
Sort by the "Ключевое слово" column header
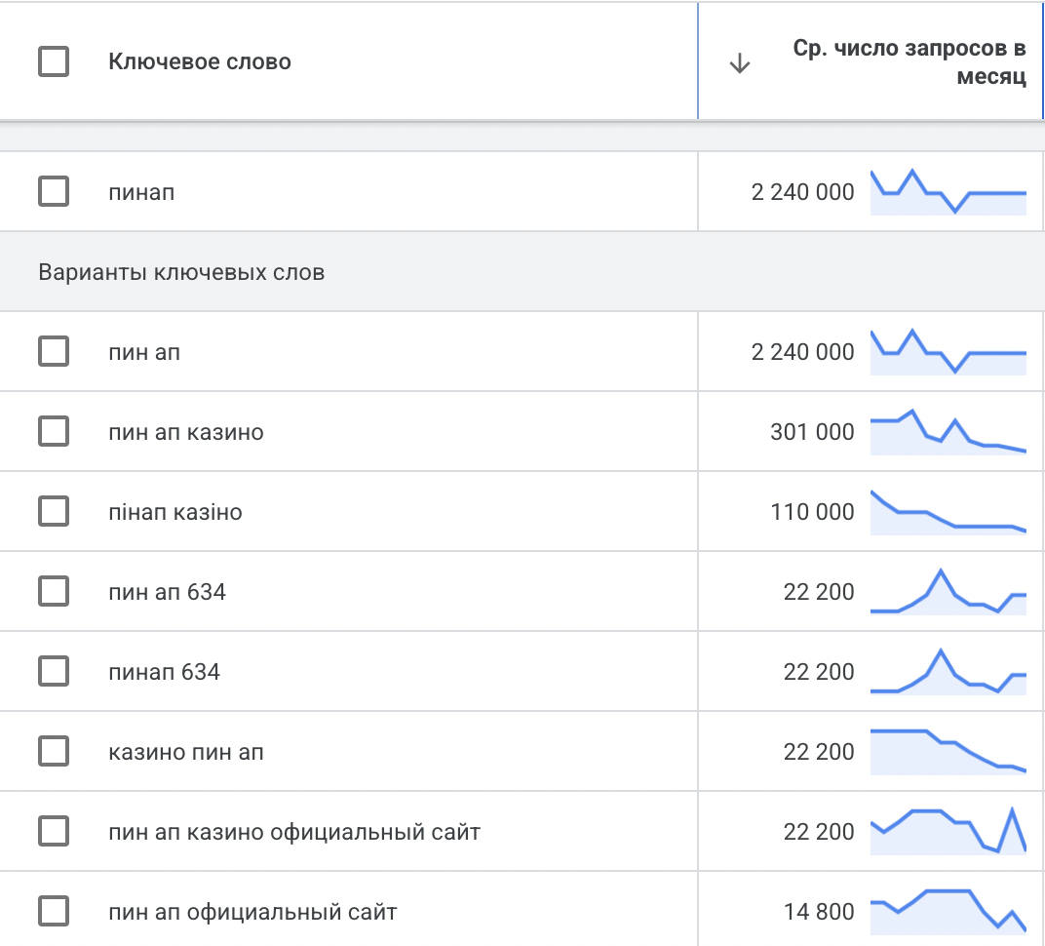point(200,62)
